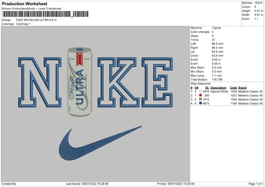Click the letter E of the NIKE design
Image resolution: width=265 pixels, height=187 pixels.
[x=157, y=82]
